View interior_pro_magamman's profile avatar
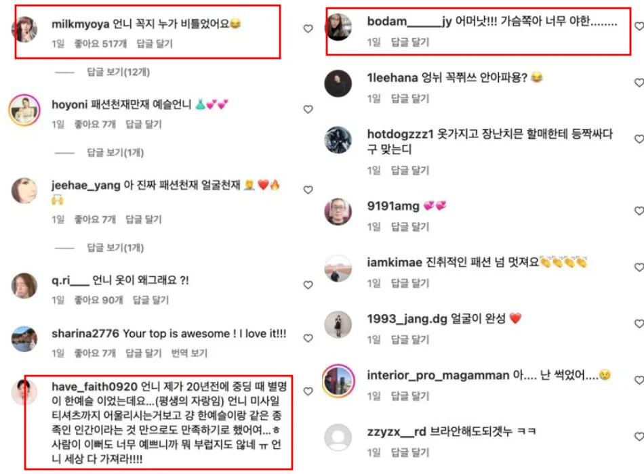This screenshot has height=474, width=644. (338, 381)
